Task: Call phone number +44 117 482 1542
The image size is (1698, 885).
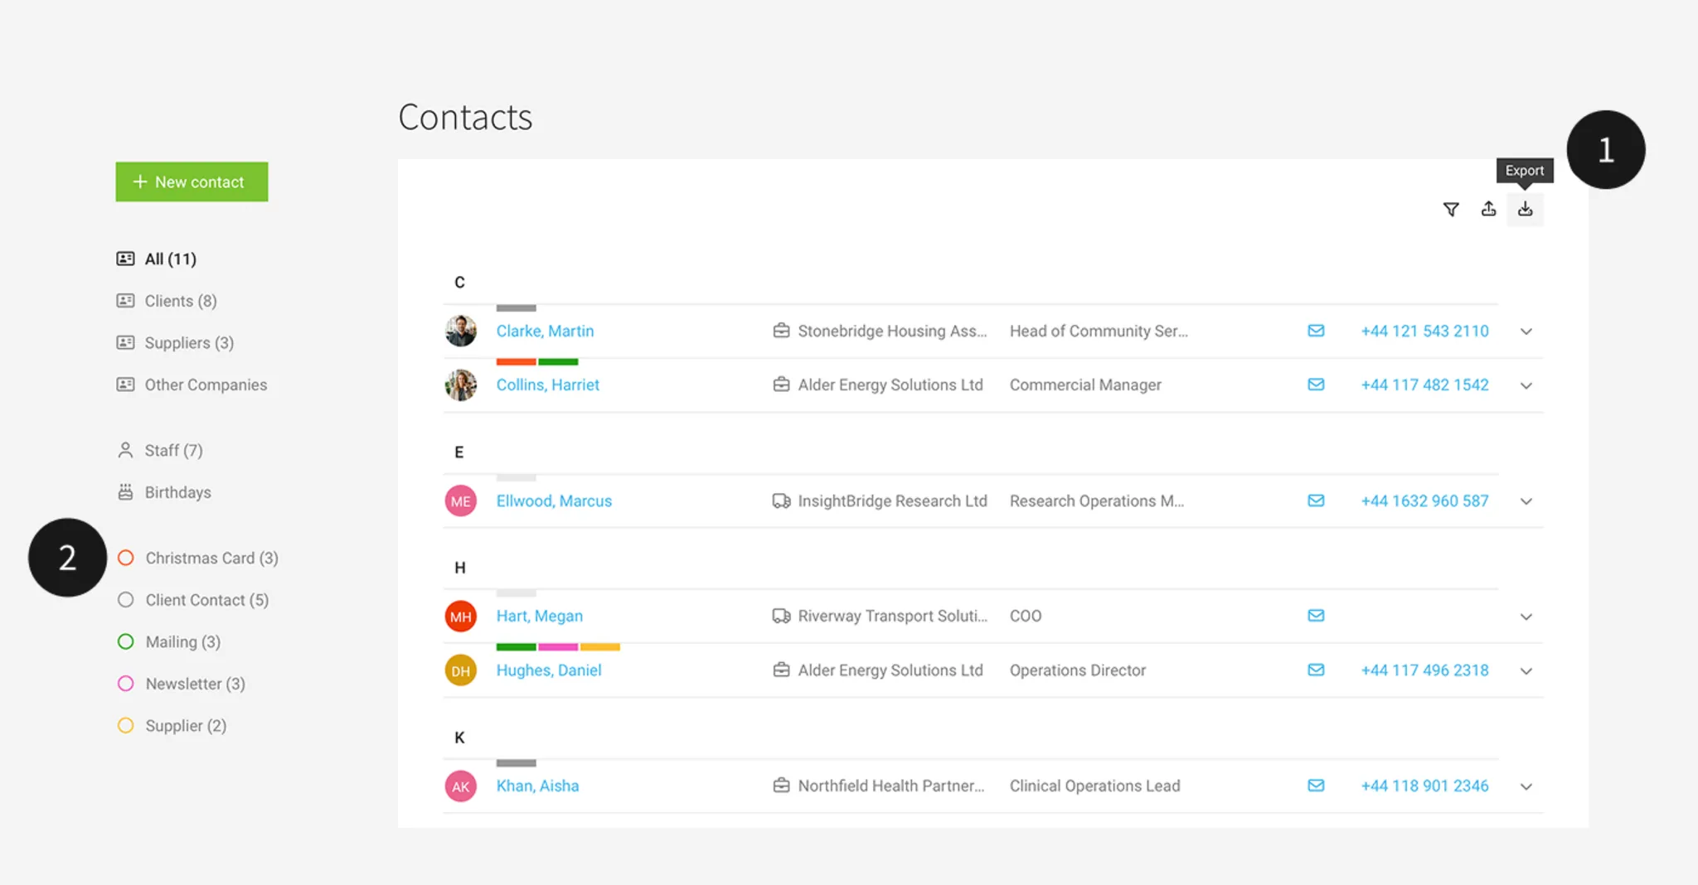Action: click(1424, 384)
